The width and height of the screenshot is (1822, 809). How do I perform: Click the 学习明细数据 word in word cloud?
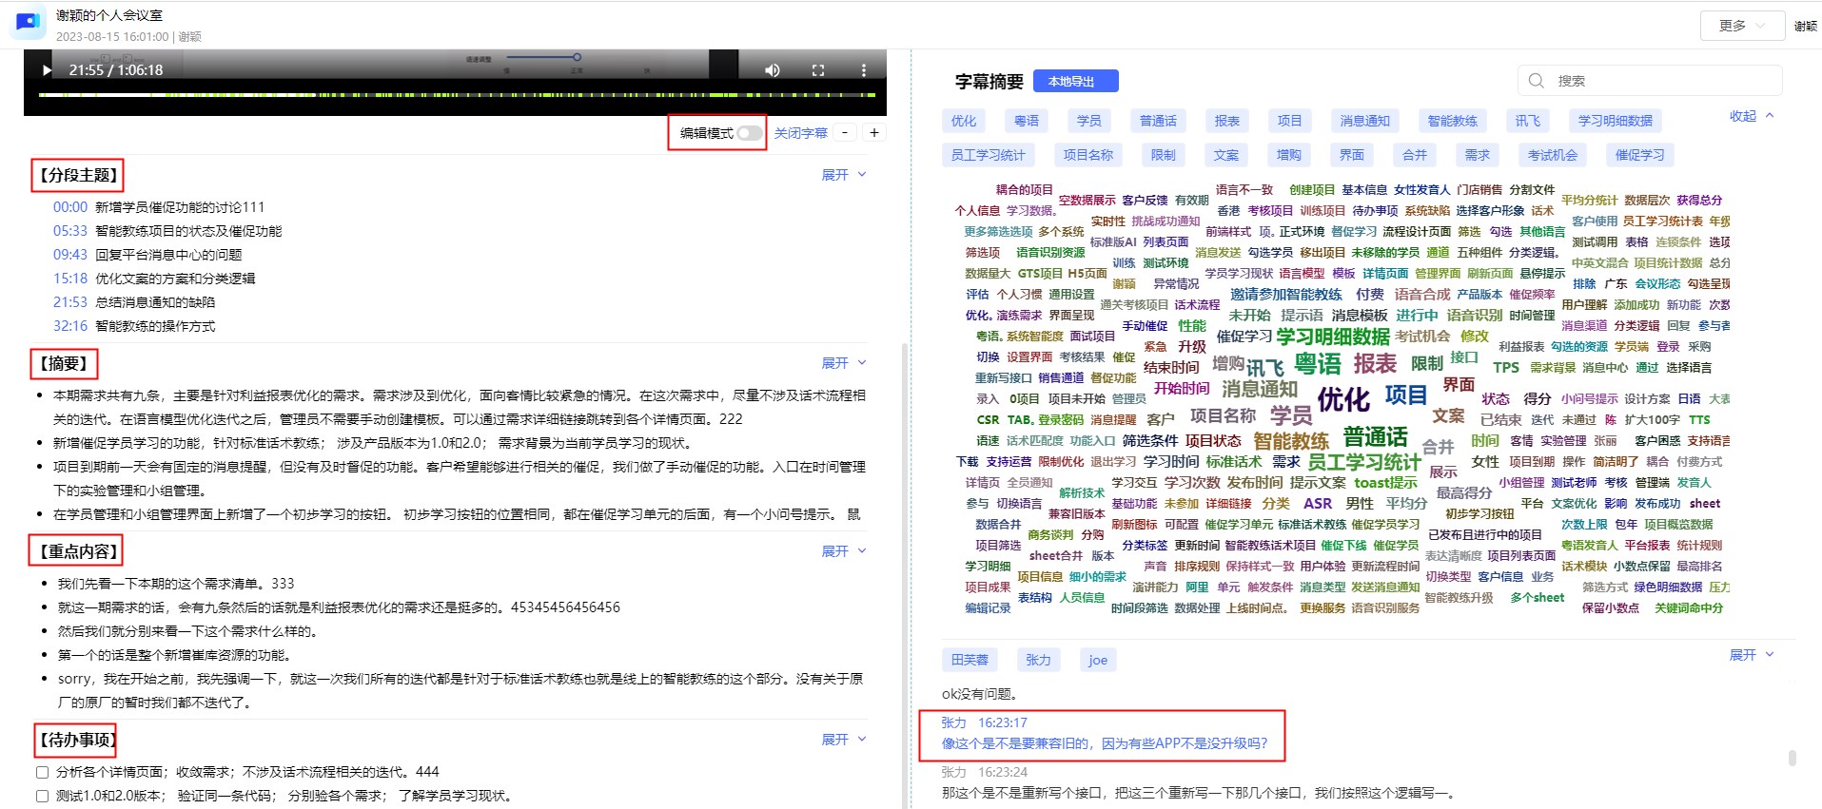pyautogui.click(x=1333, y=337)
